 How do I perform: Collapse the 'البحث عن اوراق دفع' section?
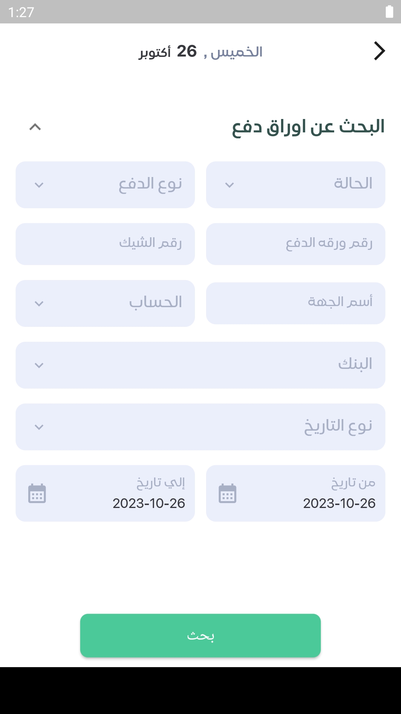pos(35,127)
